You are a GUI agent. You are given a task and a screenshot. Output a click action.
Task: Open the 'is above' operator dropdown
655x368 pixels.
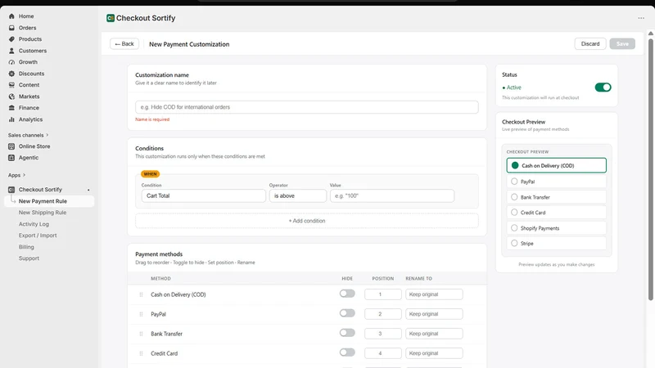(x=298, y=195)
